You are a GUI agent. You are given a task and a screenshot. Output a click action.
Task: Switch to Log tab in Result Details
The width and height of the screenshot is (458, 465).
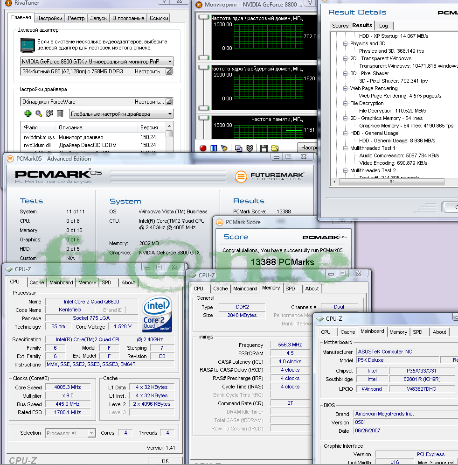383,26
